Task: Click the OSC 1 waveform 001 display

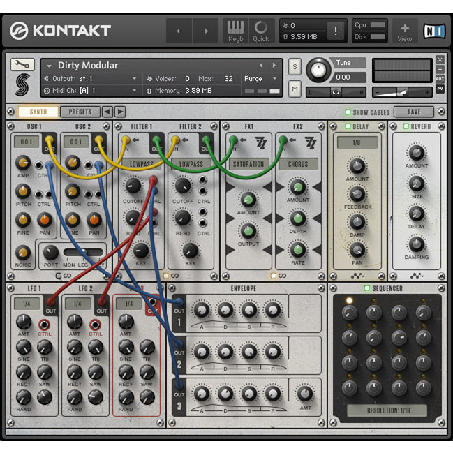Action: [27, 142]
